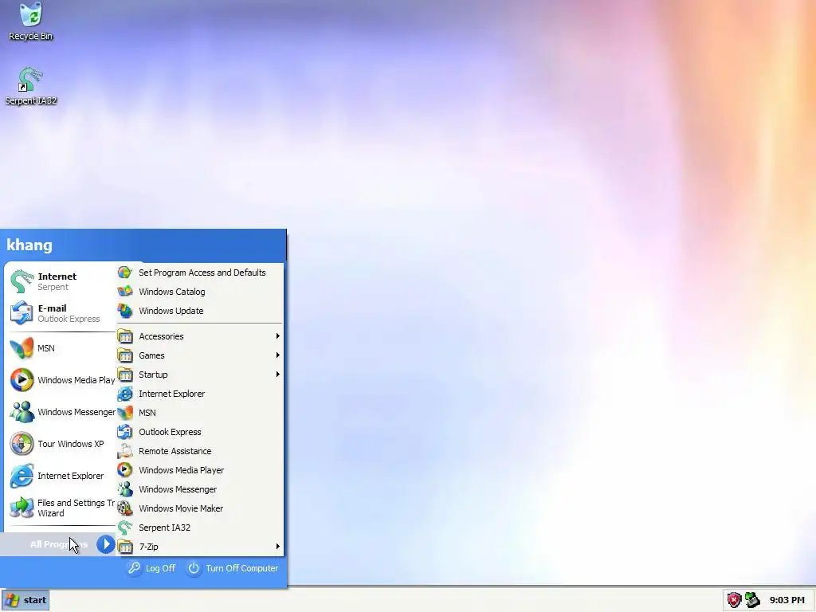The height and width of the screenshot is (612, 816).
Task: Launch Internet Explorer from All Programs list
Action: tap(200, 394)
